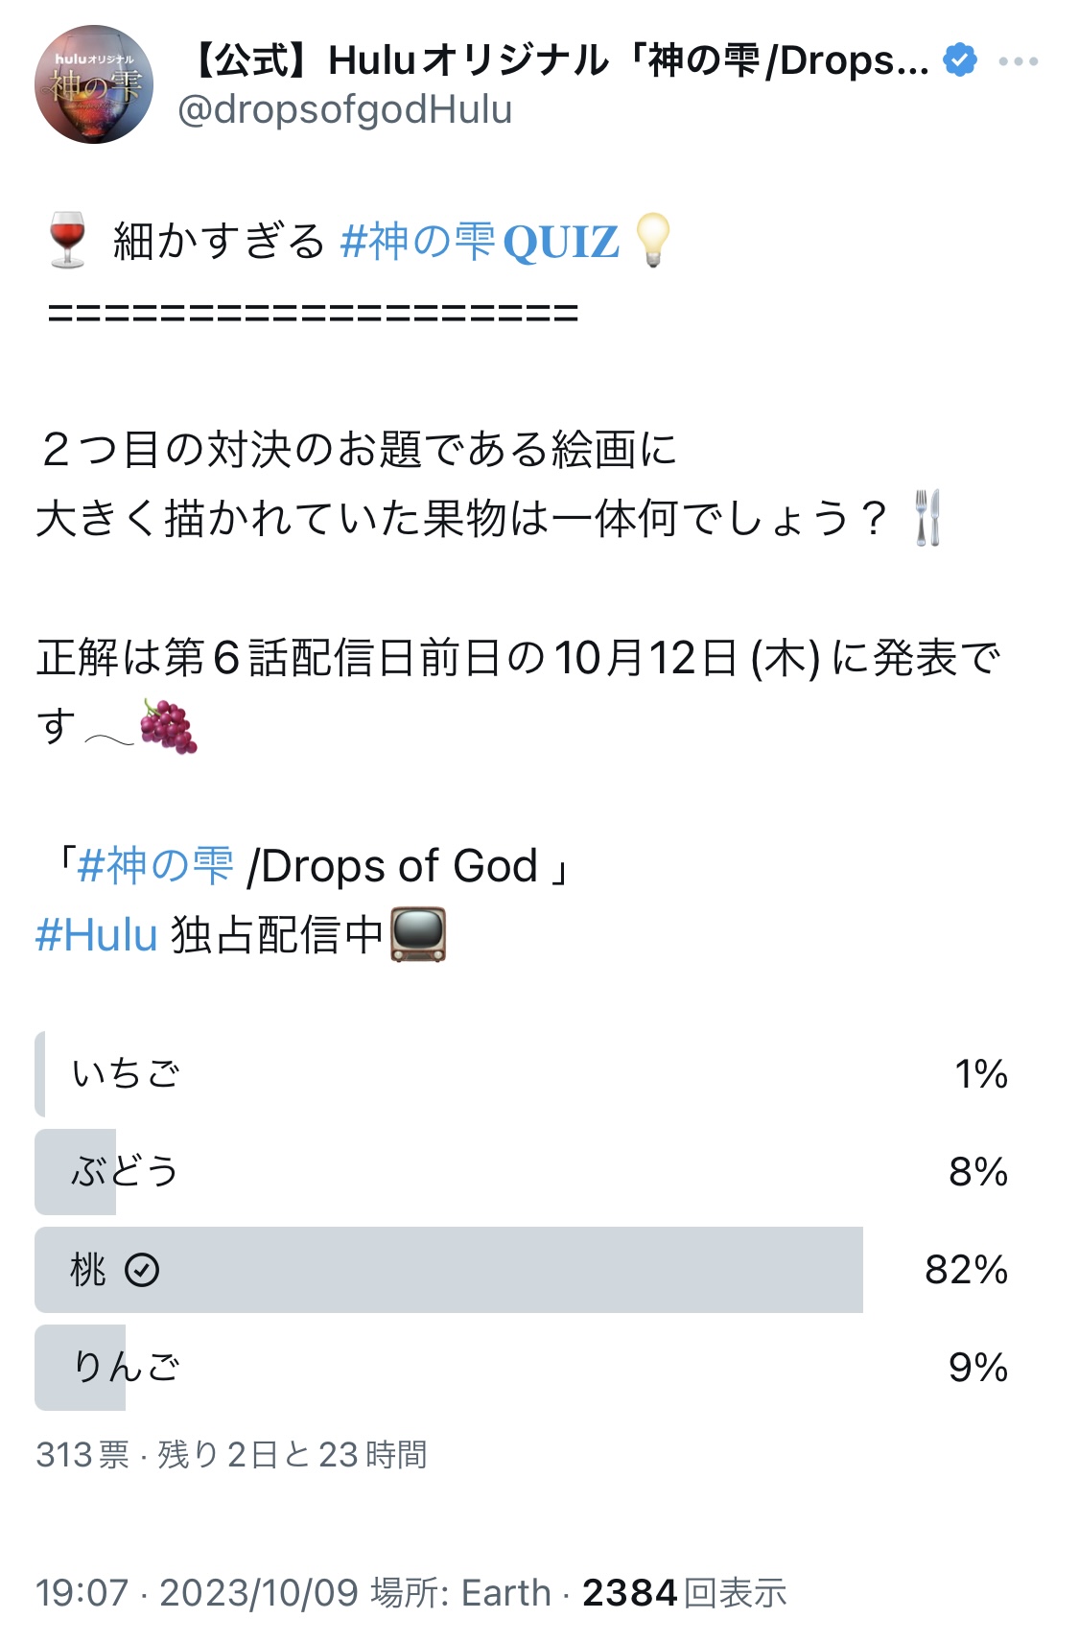Tap the light bulb emoji
Image resolution: width=1079 pixels, height=1642 pixels.
pos(653,240)
